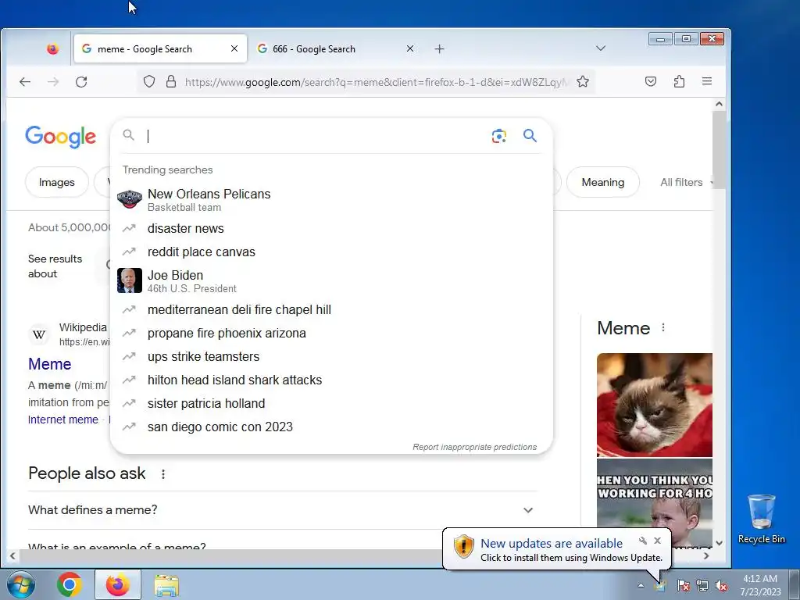The image size is (800, 600).
Task: Click the horizontal scrollbar left arrow
Action: 12,555
